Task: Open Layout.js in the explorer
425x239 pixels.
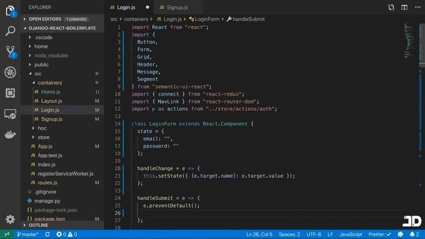Action: (62, 101)
